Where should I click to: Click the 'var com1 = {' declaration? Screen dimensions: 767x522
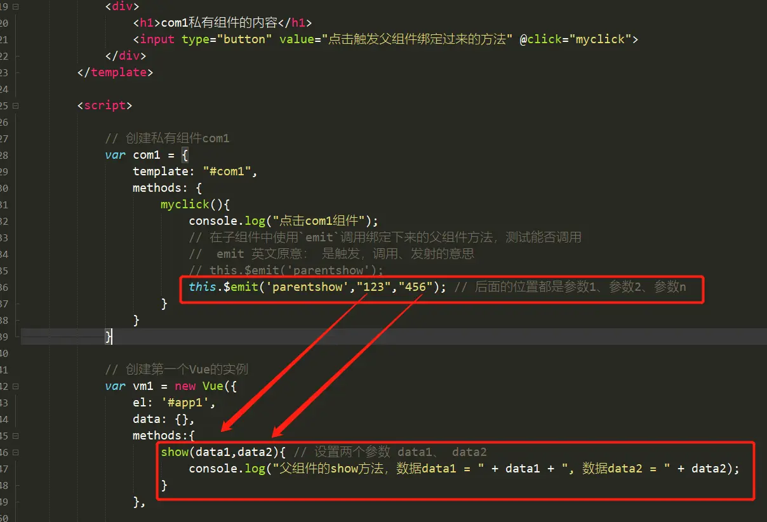click(x=147, y=155)
